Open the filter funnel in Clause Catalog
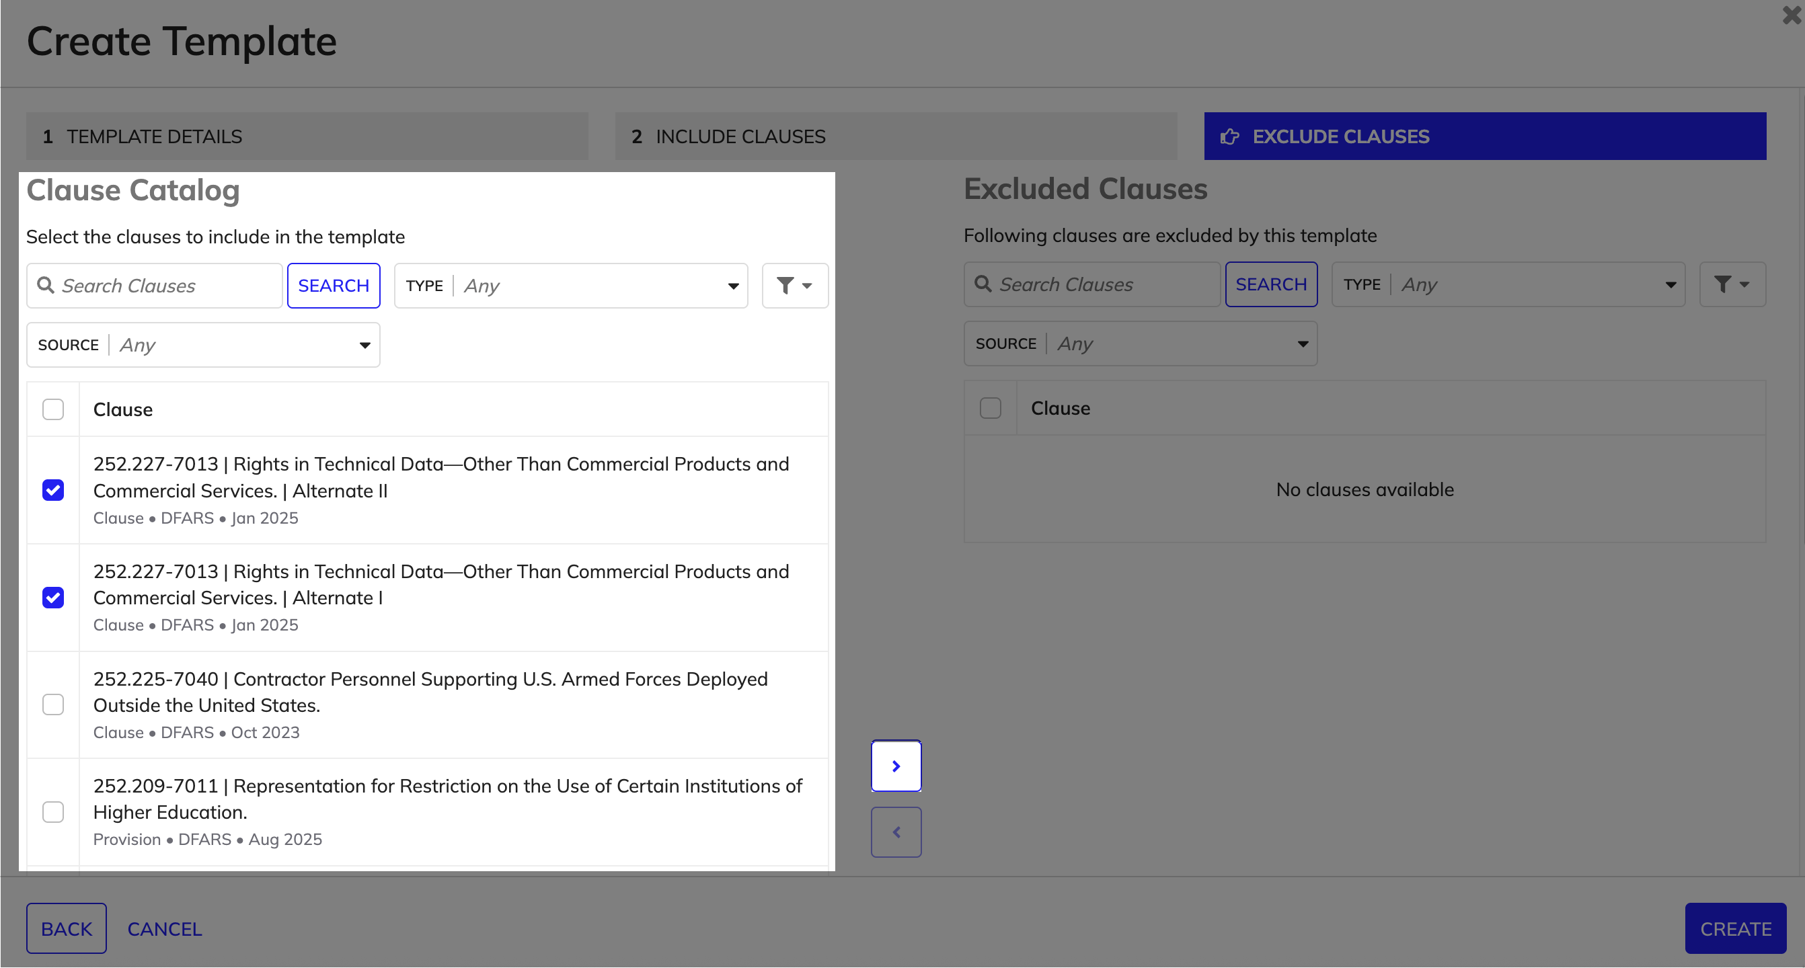The image size is (1805, 968). (795, 285)
